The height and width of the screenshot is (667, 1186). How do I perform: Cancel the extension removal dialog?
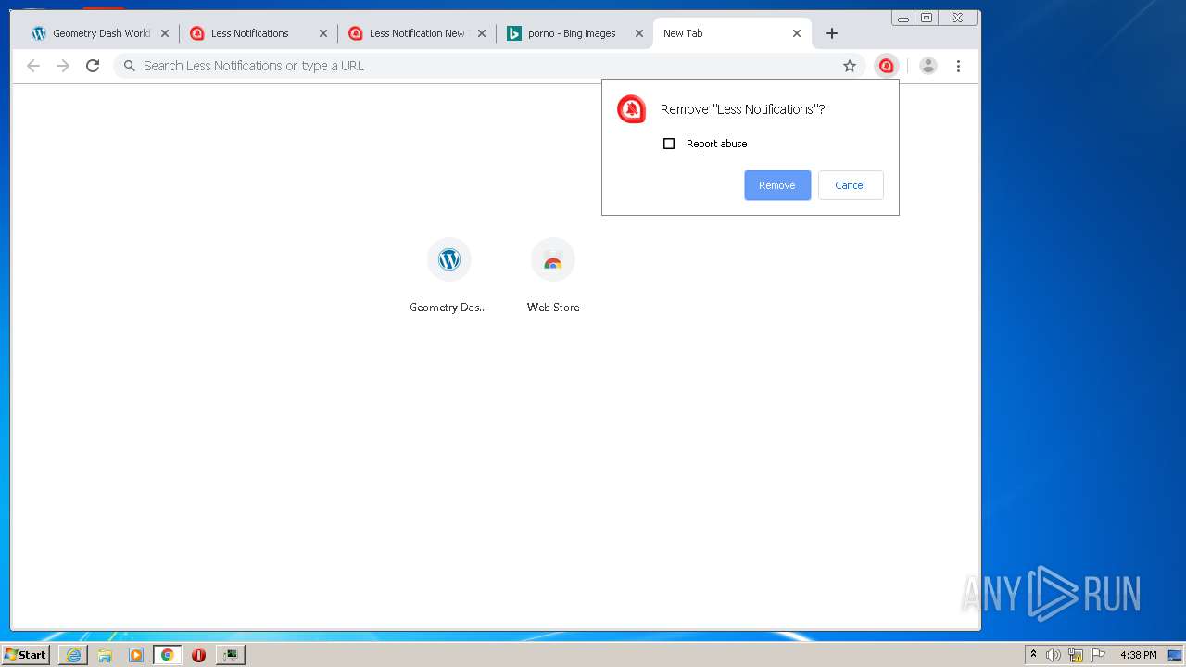[850, 185]
